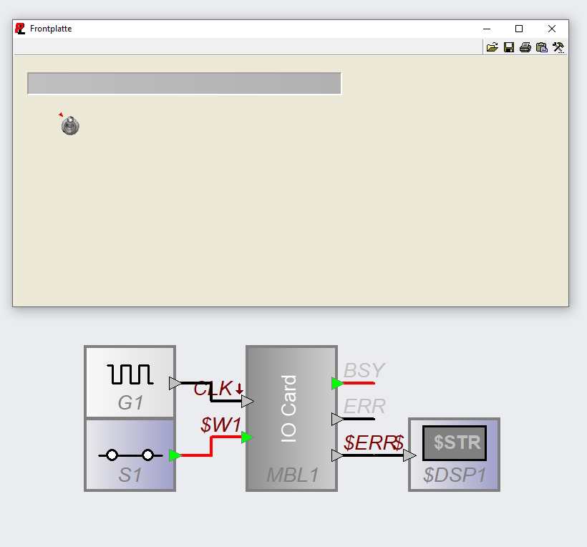Click the clipboard paste toolbar icon
This screenshot has width=587, height=547.
pyautogui.click(x=542, y=47)
